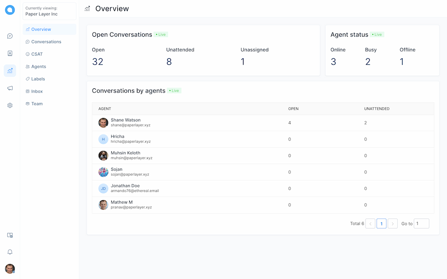
Task: Click the OPEN column header
Action: [293, 109]
